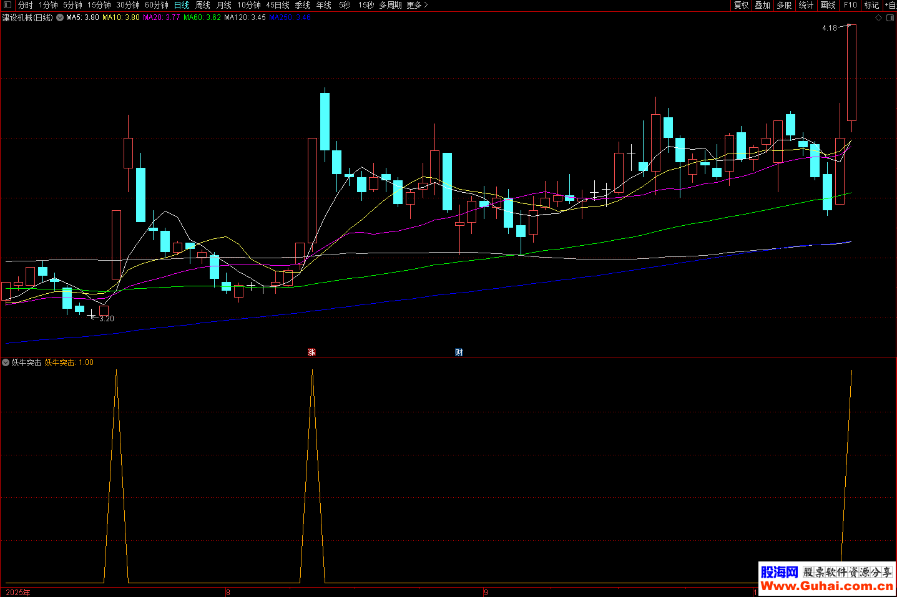Click the red 涨 marker icon
Image resolution: width=897 pixels, height=597 pixels.
click(311, 352)
